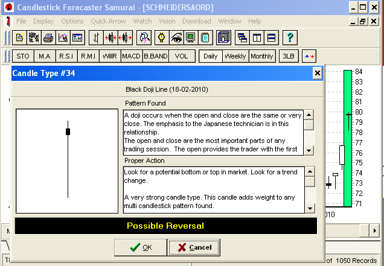Open the Help menu
The width and height of the screenshot is (384, 266).
pyautogui.click(x=254, y=21)
